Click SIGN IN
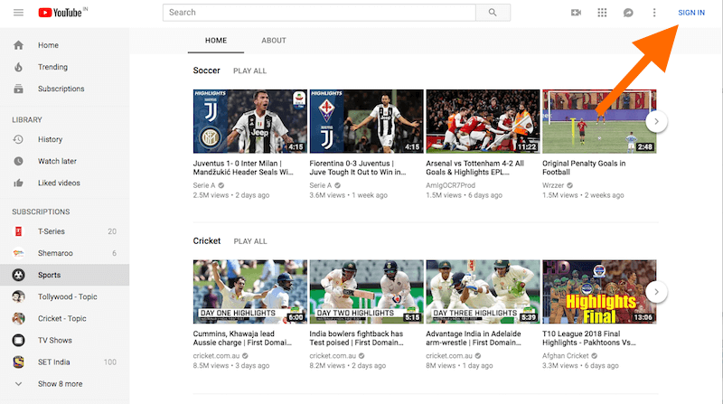The width and height of the screenshot is (723, 404). [x=691, y=13]
